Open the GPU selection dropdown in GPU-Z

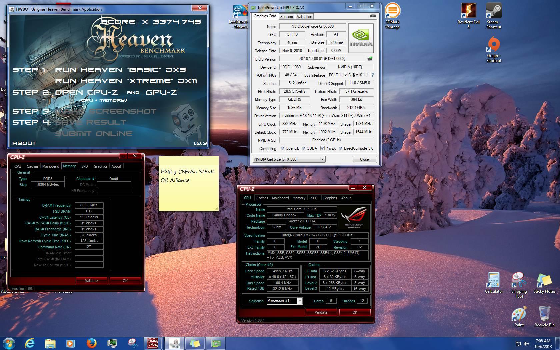[x=289, y=159]
